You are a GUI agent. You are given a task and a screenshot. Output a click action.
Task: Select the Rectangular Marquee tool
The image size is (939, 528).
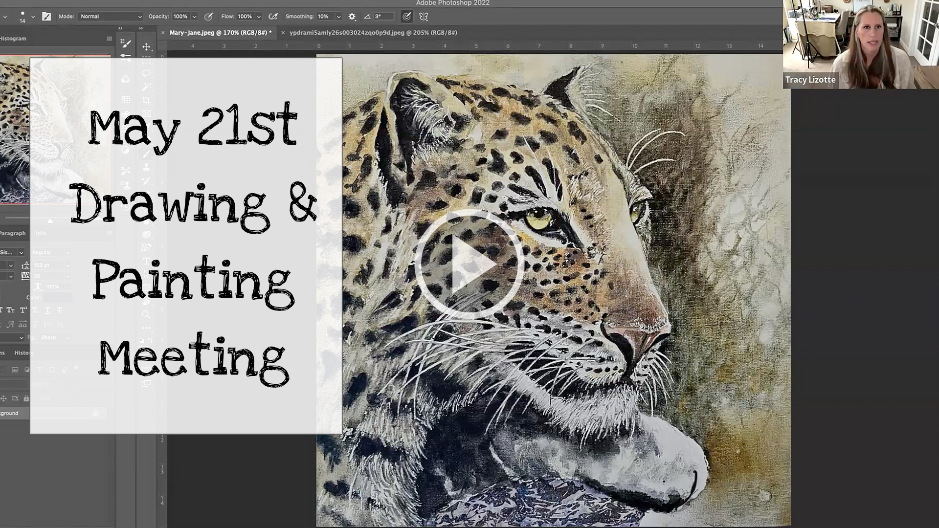pyautogui.click(x=146, y=60)
